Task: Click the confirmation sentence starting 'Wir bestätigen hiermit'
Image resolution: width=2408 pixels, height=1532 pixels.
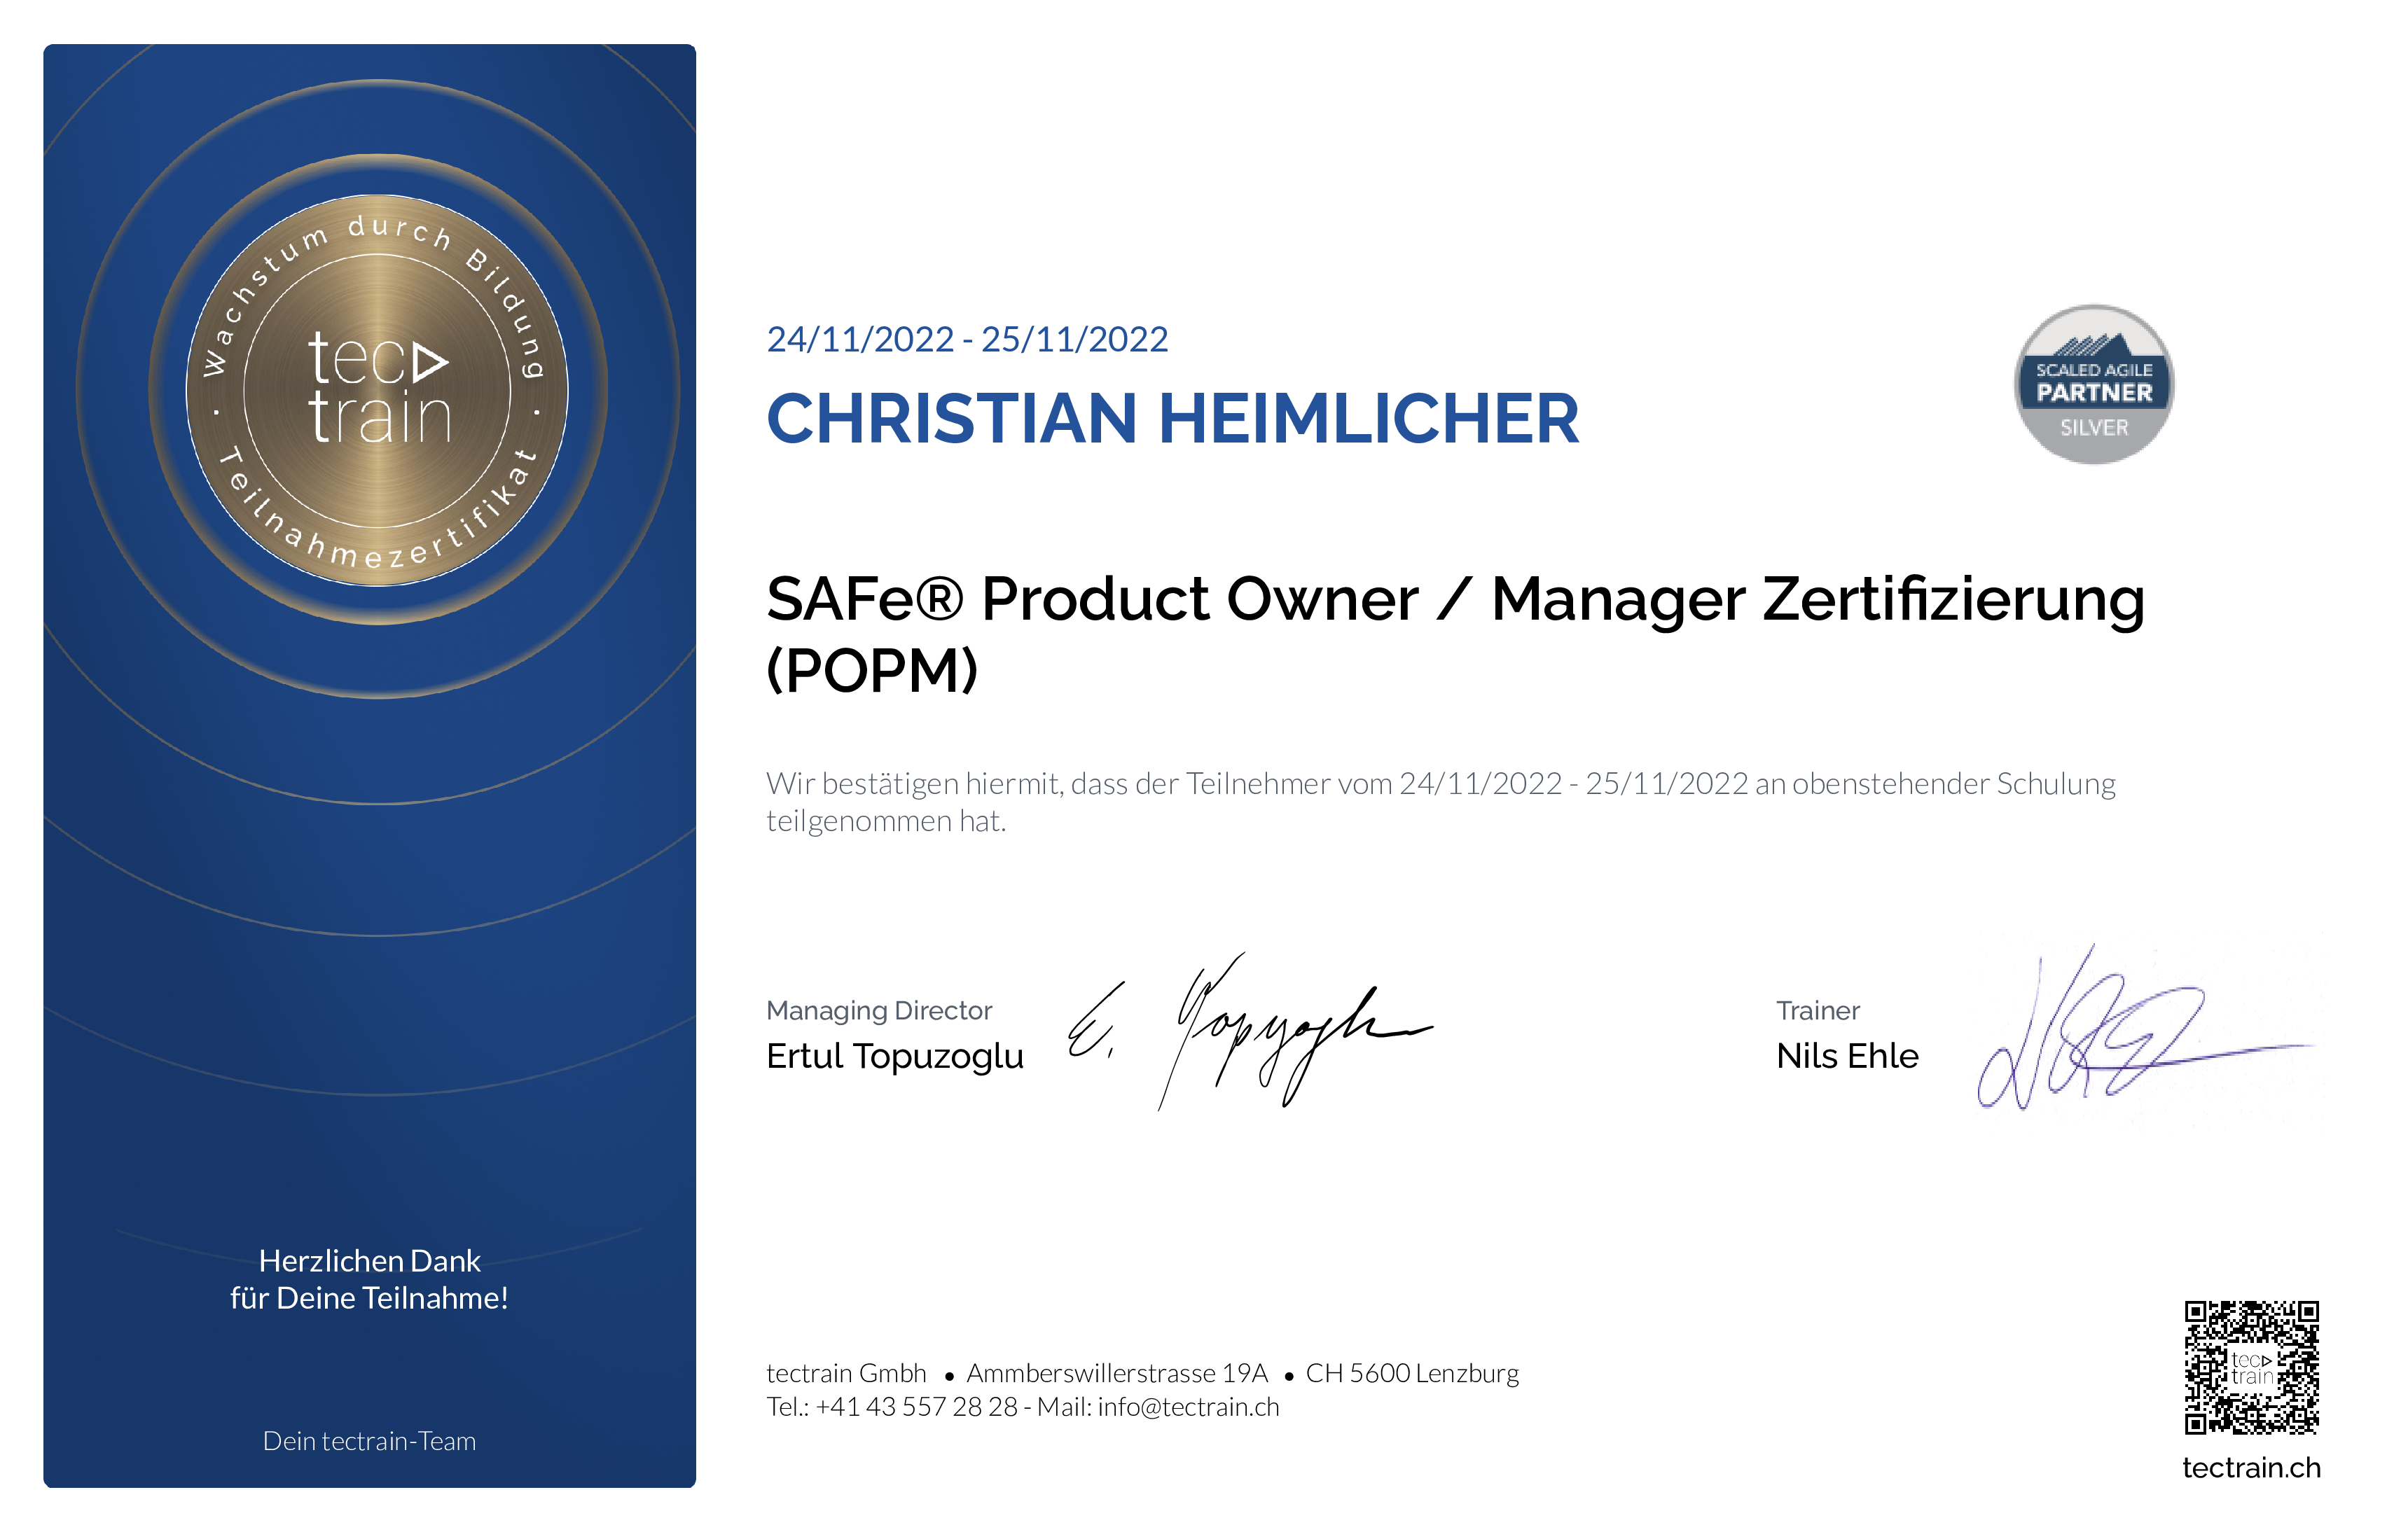Action: [x=1441, y=802]
